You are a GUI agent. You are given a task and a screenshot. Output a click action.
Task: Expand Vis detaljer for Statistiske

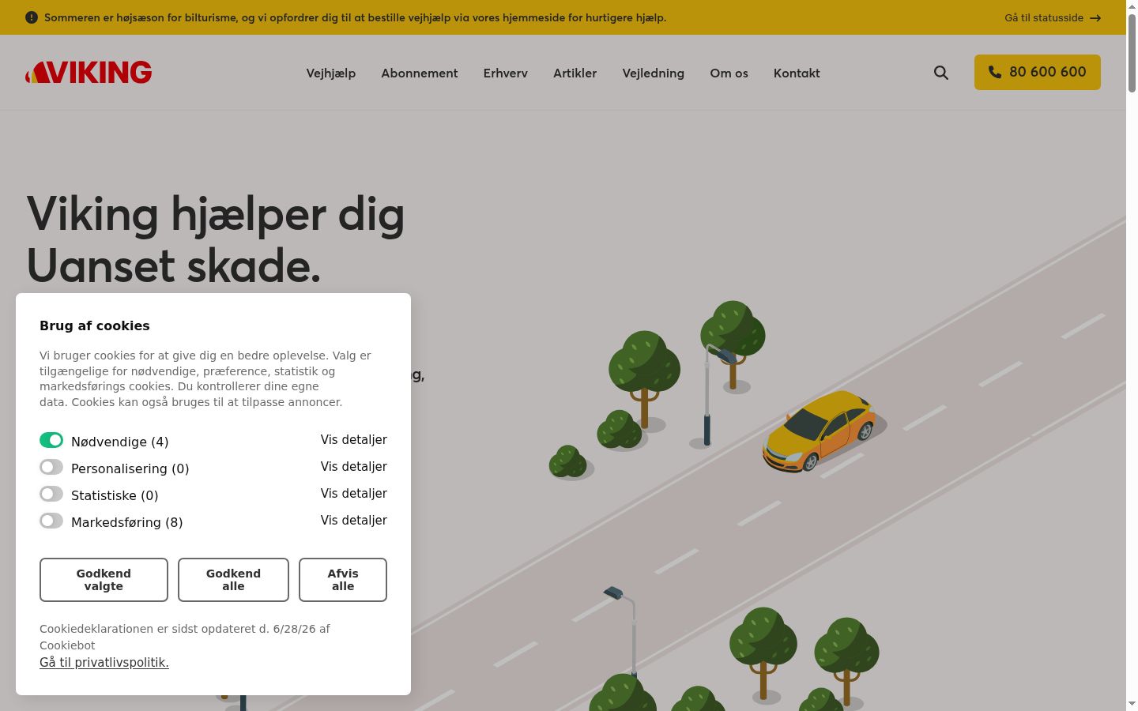[x=353, y=494]
